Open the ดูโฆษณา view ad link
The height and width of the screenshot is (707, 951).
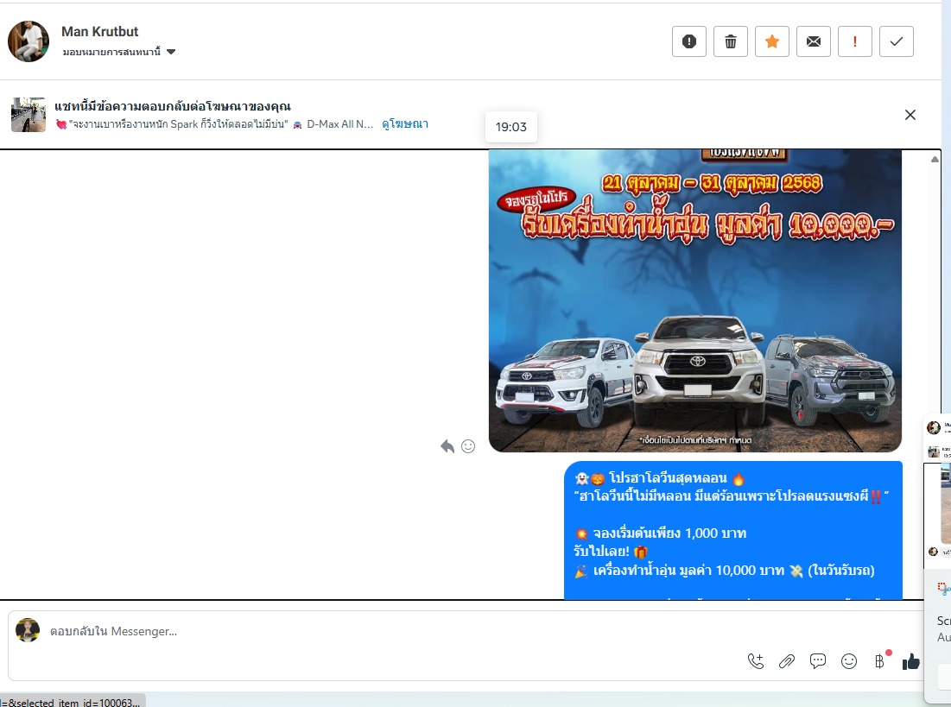[405, 123]
